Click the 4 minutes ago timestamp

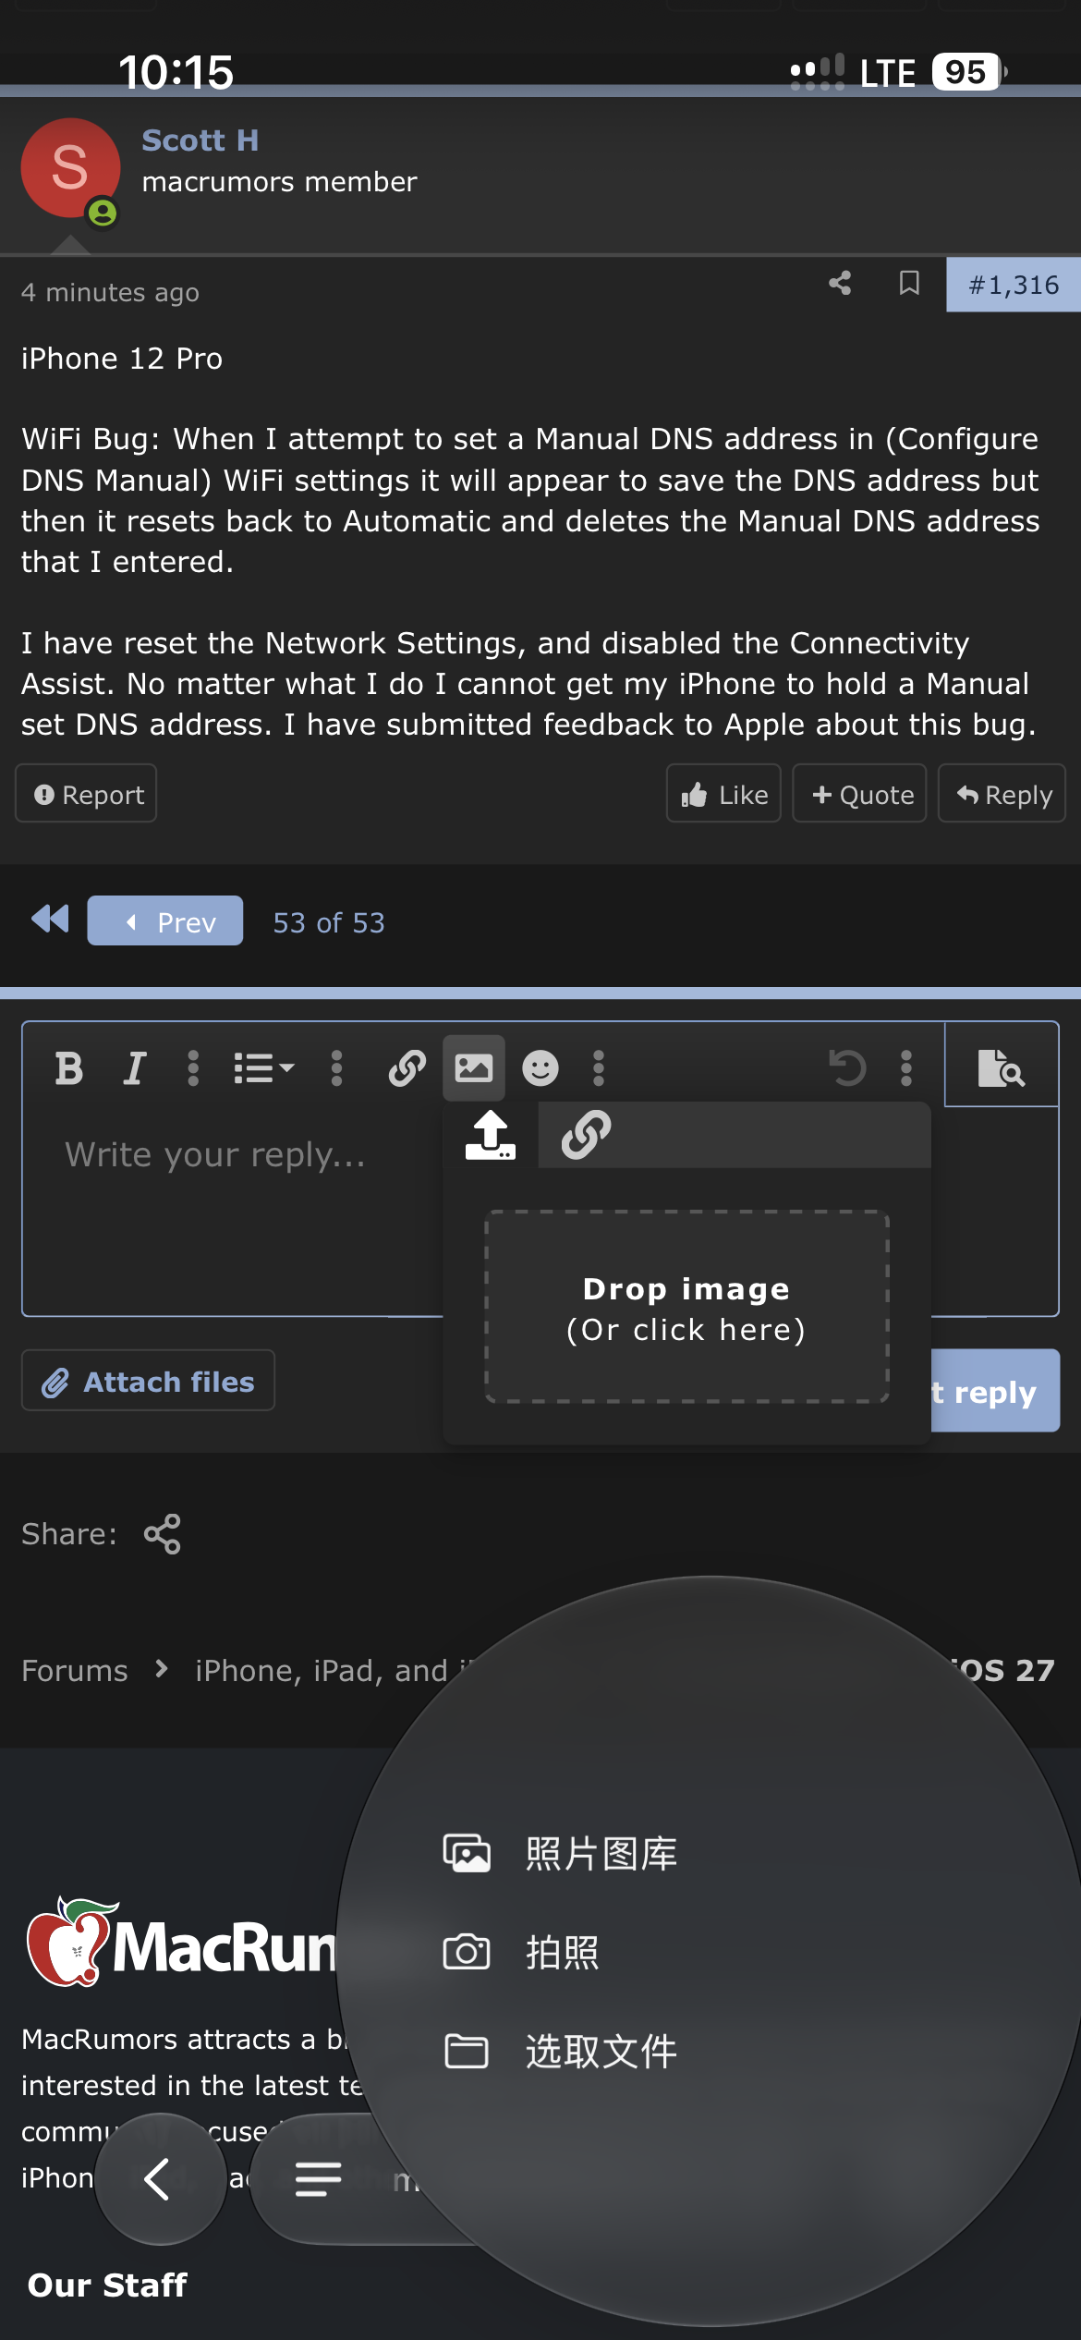(110, 292)
